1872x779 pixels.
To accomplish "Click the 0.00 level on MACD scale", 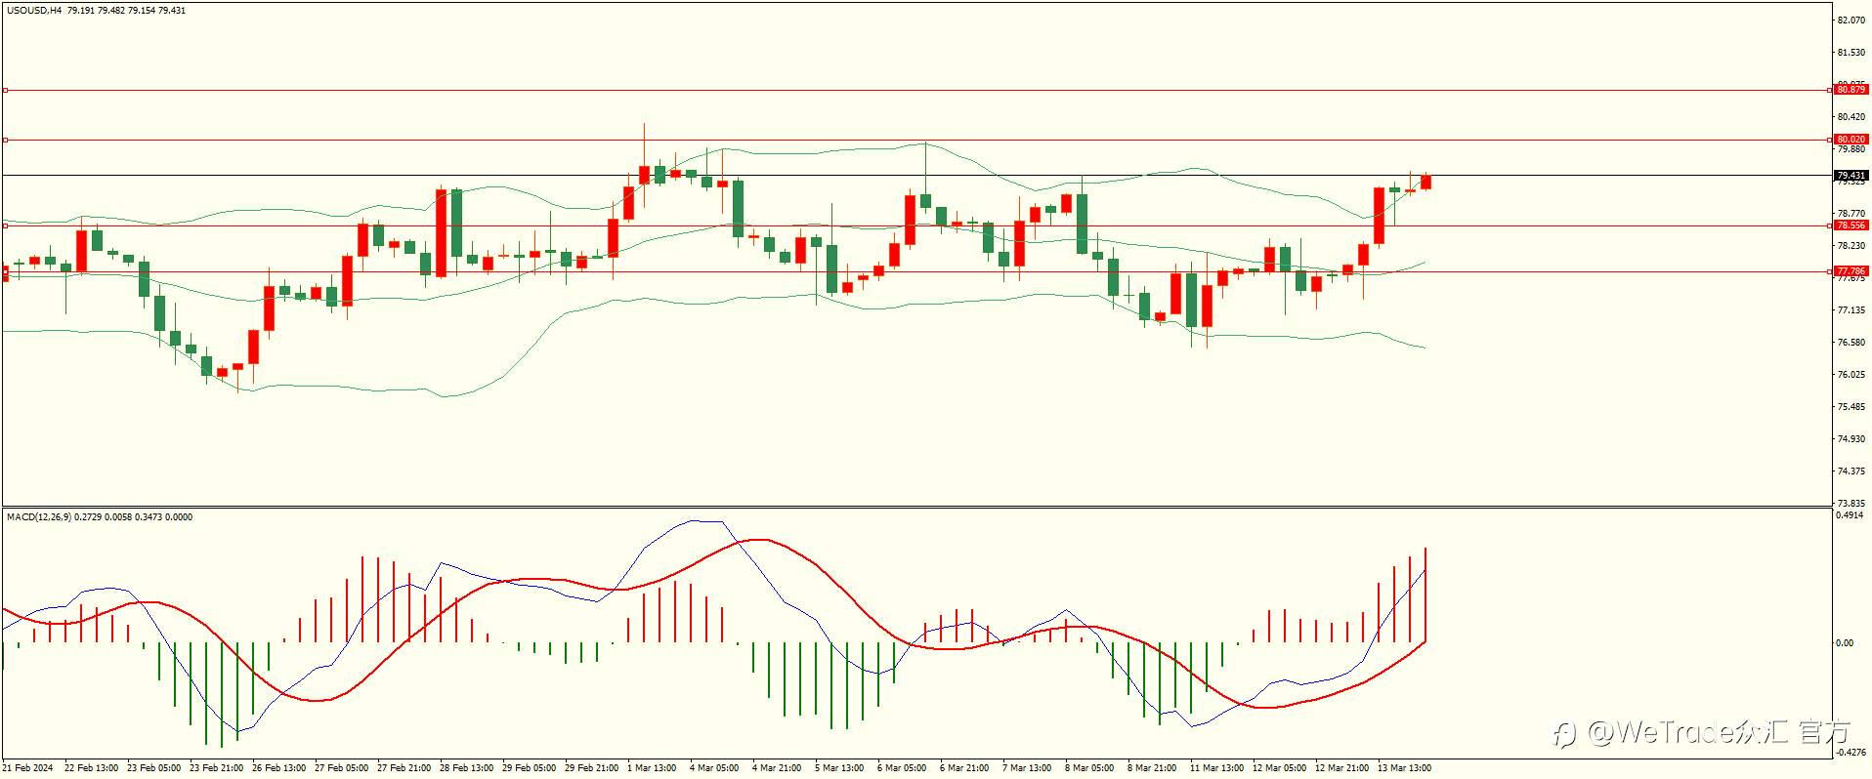I will [1845, 642].
